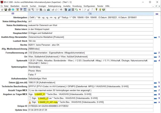
Task: Toggle the third window-layout view button
Action: (25, 10)
